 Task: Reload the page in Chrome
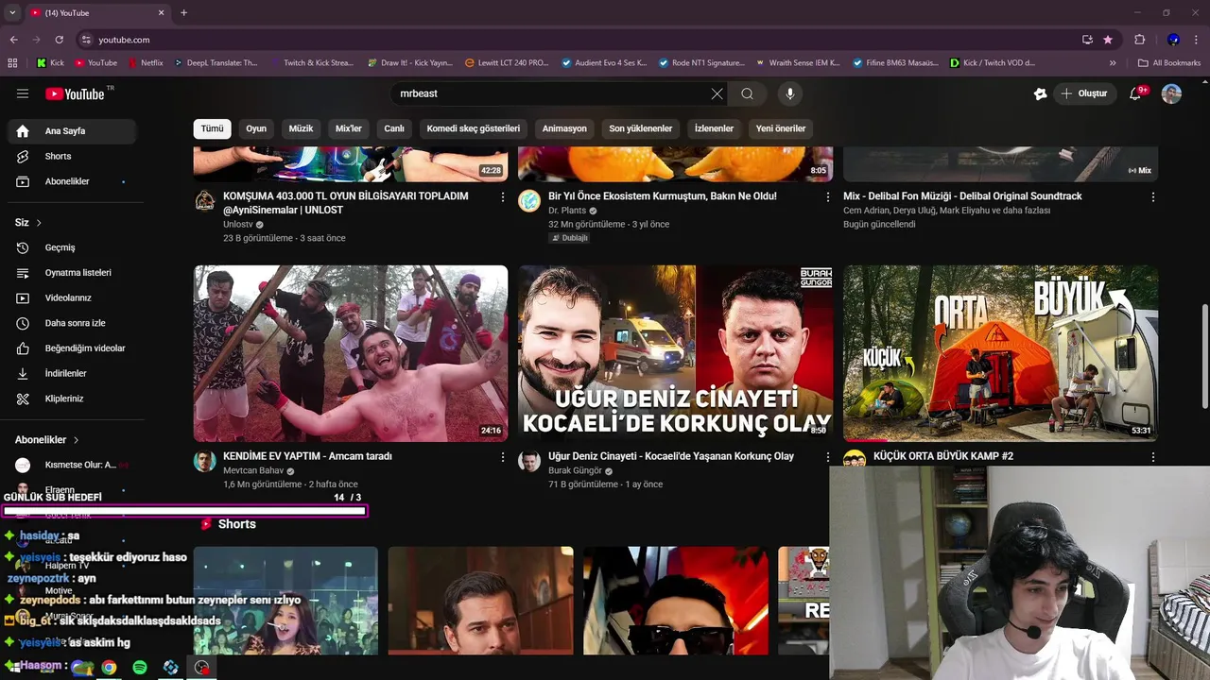point(59,40)
